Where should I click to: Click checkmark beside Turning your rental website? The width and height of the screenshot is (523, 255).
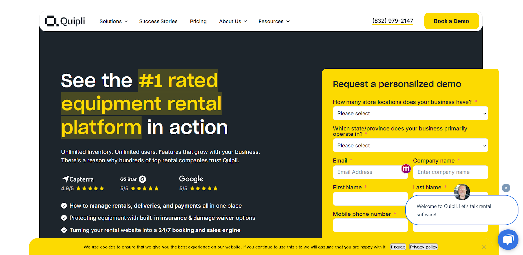(x=64, y=230)
